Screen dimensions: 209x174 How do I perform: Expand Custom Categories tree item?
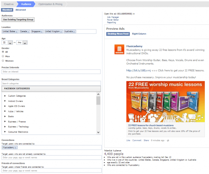(5, 96)
